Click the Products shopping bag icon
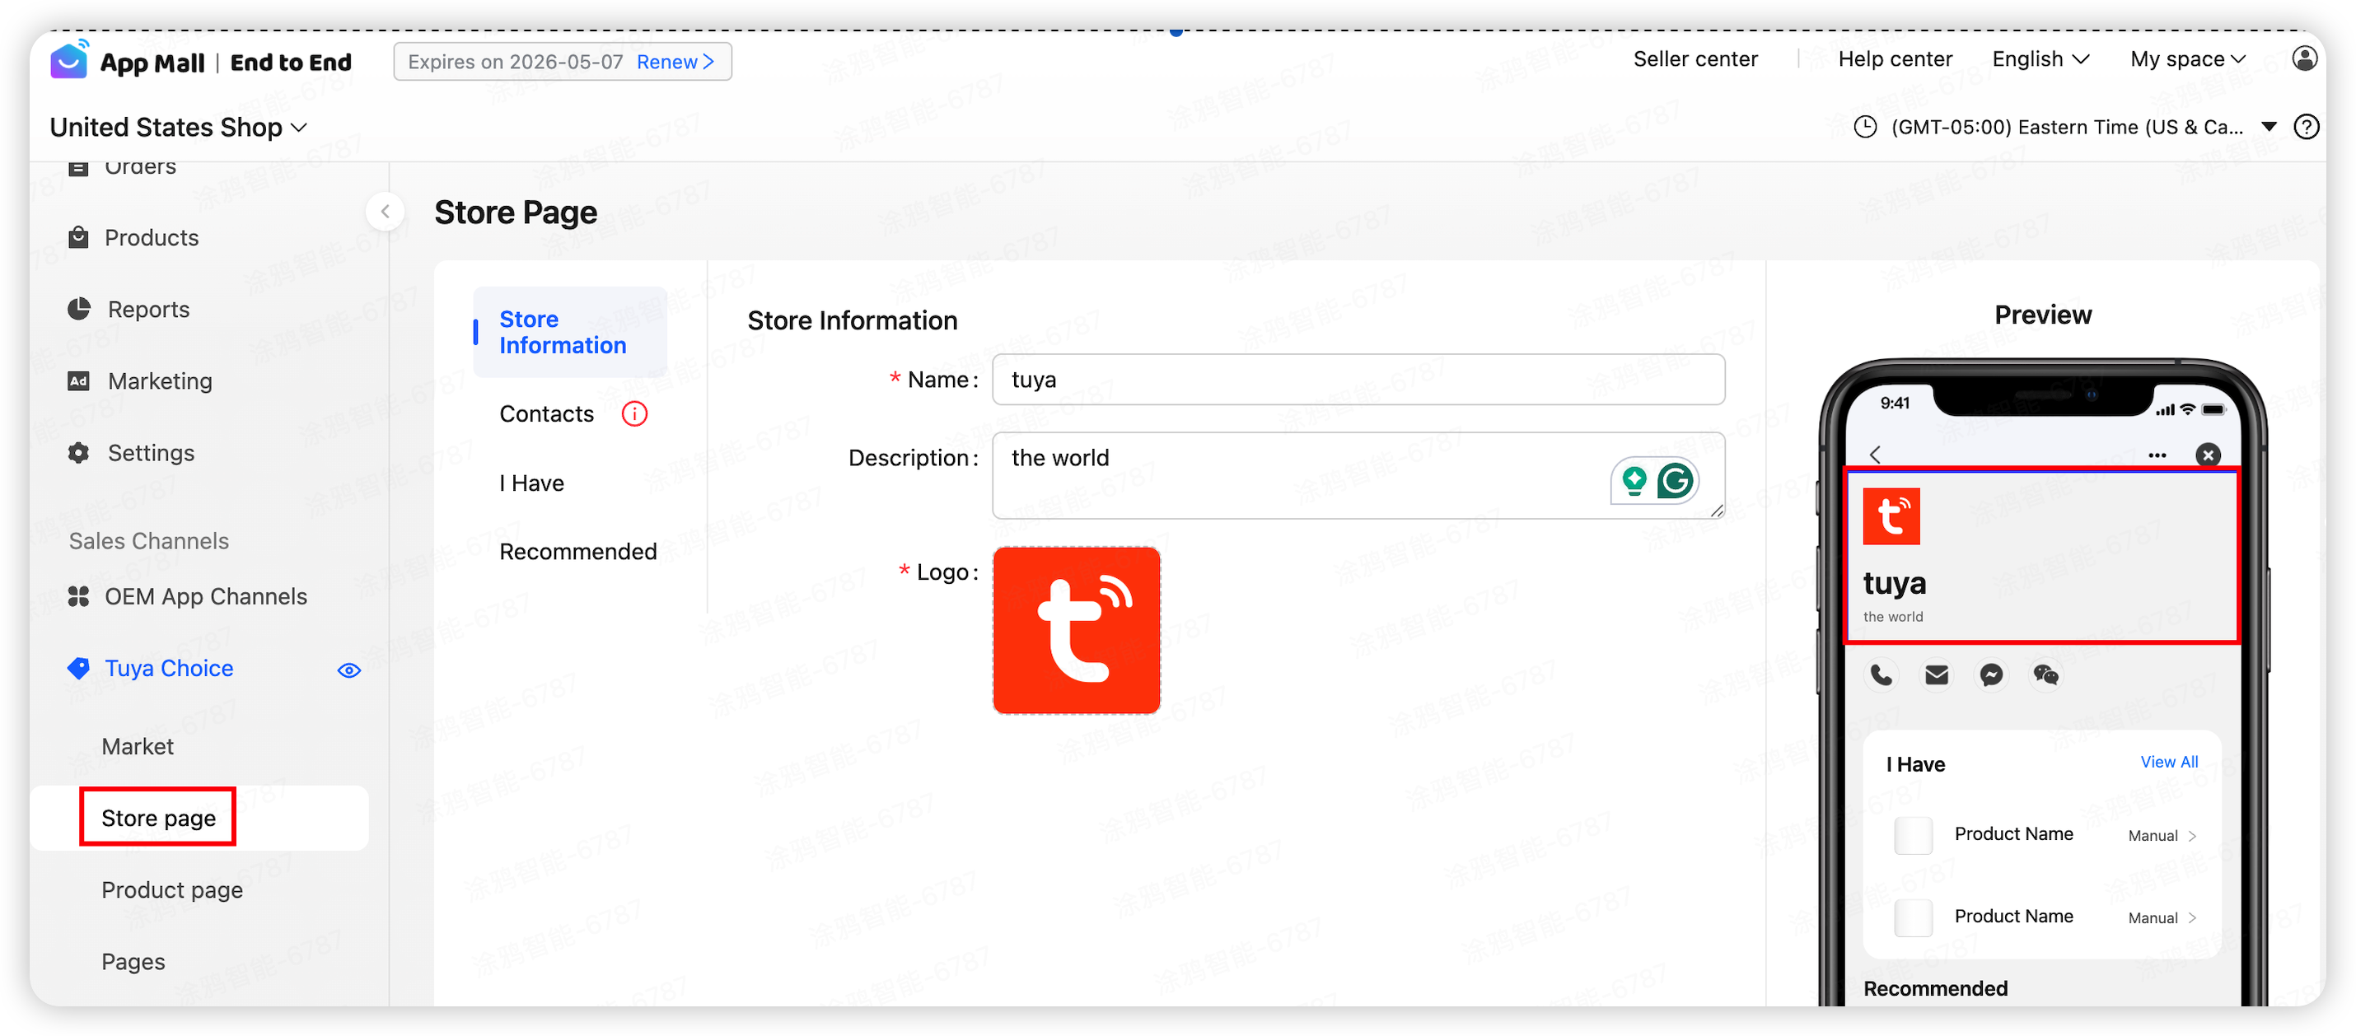Image resolution: width=2356 pixels, height=1036 pixels. click(78, 238)
